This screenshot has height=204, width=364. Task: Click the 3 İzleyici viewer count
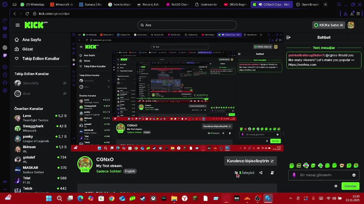(245, 173)
